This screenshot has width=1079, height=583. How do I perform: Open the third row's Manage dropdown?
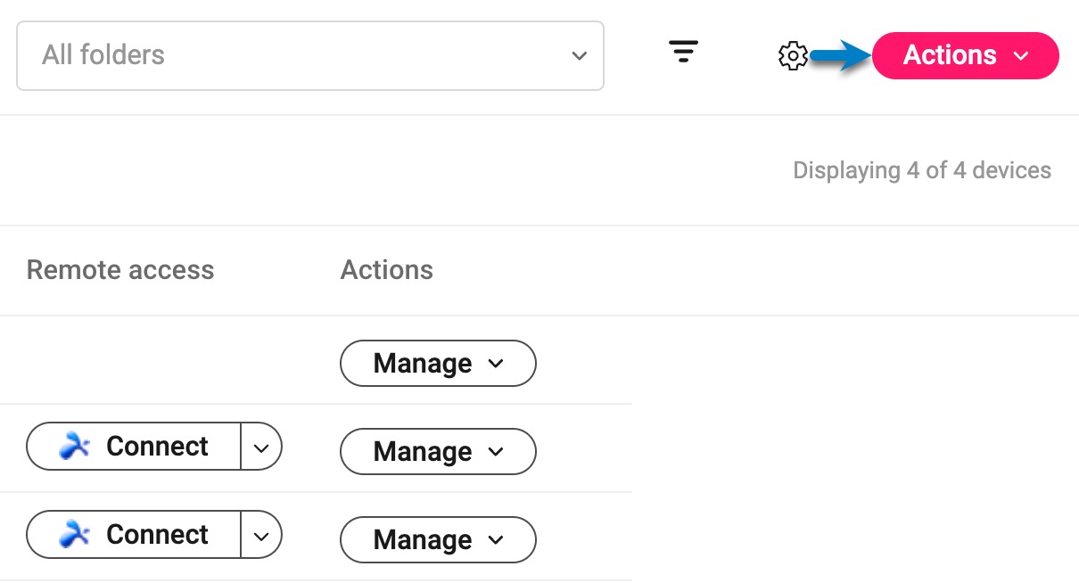(x=438, y=539)
